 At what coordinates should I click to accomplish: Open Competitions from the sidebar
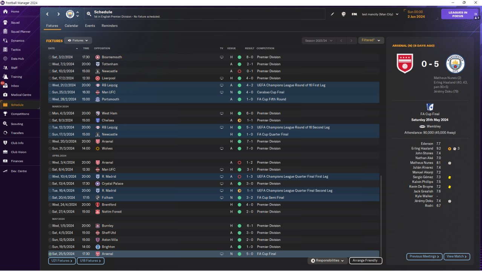coord(20,114)
